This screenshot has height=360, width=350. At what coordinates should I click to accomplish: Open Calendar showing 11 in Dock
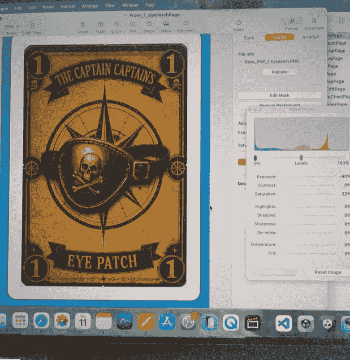click(x=82, y=321)
